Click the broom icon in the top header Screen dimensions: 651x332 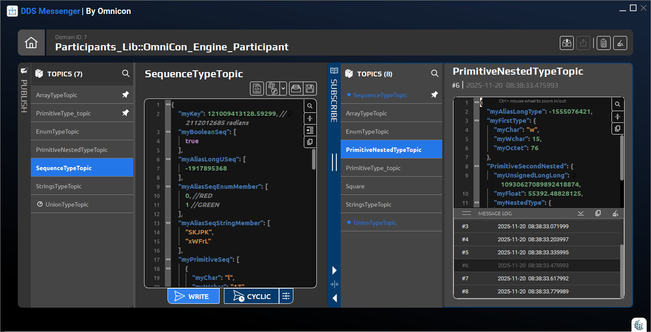[620, 43]
